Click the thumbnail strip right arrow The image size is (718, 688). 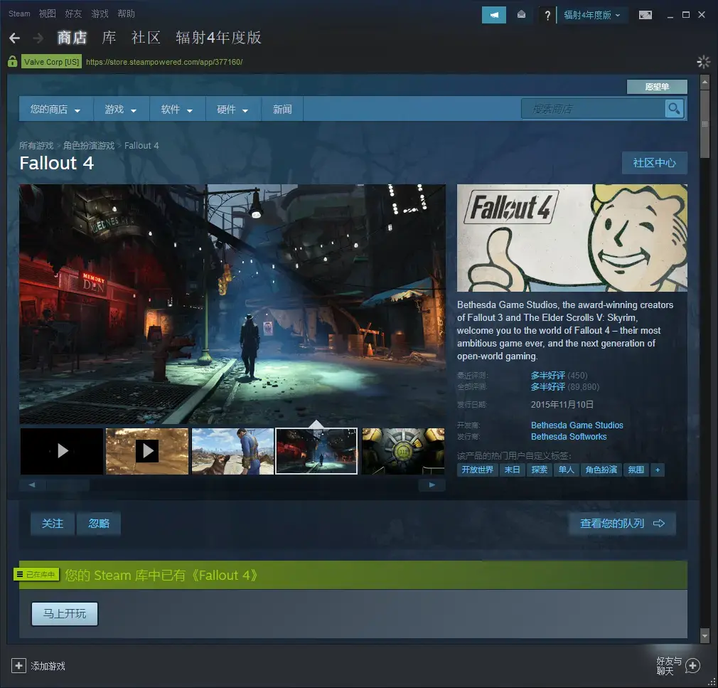tap(432, 485)
